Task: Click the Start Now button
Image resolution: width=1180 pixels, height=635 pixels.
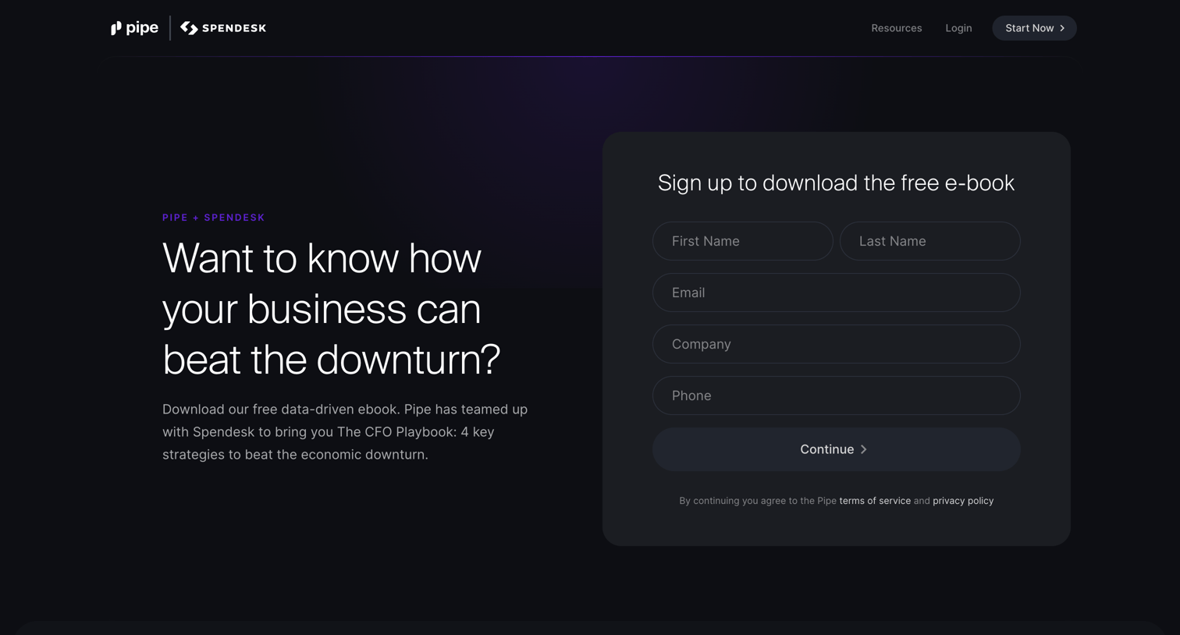Action: (1034, 28)
